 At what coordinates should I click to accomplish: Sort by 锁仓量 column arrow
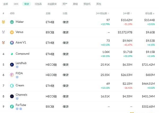point(154,13)
